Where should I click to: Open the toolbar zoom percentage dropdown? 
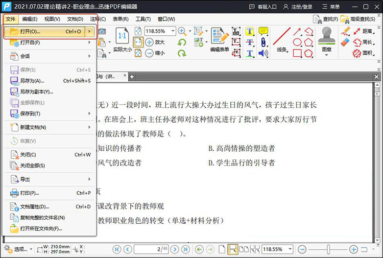tap(173, 31)
